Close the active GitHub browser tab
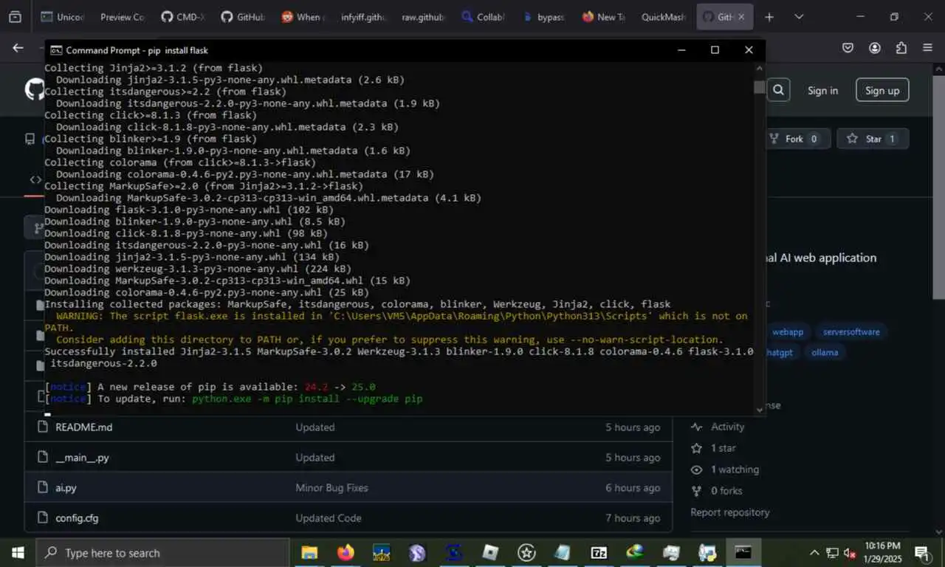 741,17
